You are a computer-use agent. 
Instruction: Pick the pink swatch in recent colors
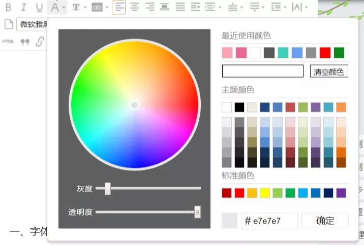point(227,53)
